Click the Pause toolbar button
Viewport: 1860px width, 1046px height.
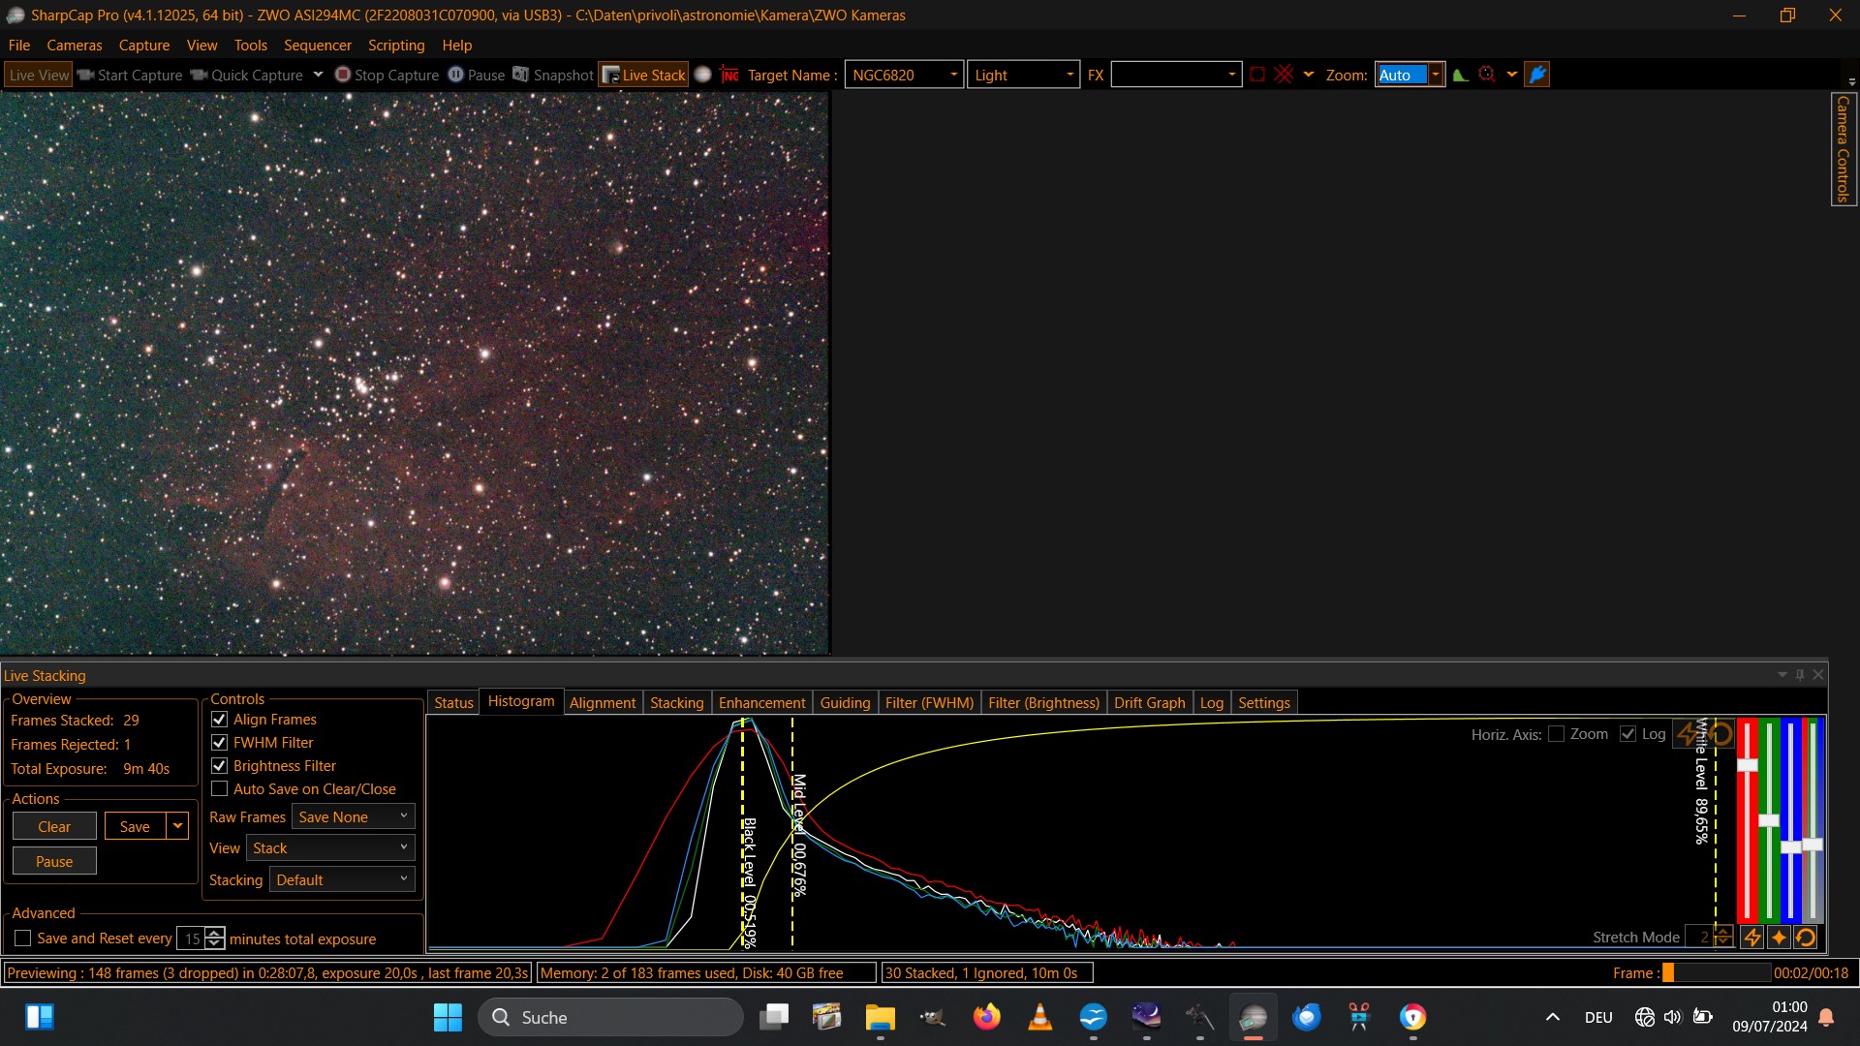[476, 75]
